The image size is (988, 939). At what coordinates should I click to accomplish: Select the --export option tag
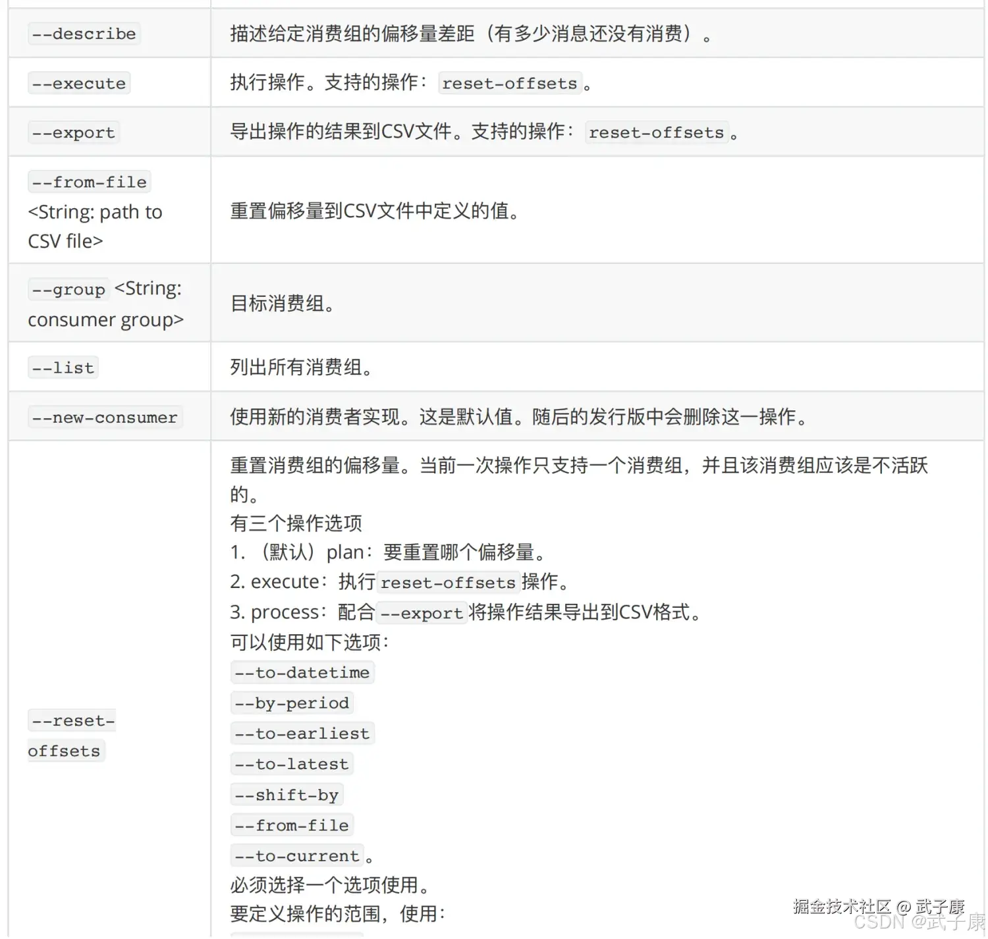(x=73, y=132)
